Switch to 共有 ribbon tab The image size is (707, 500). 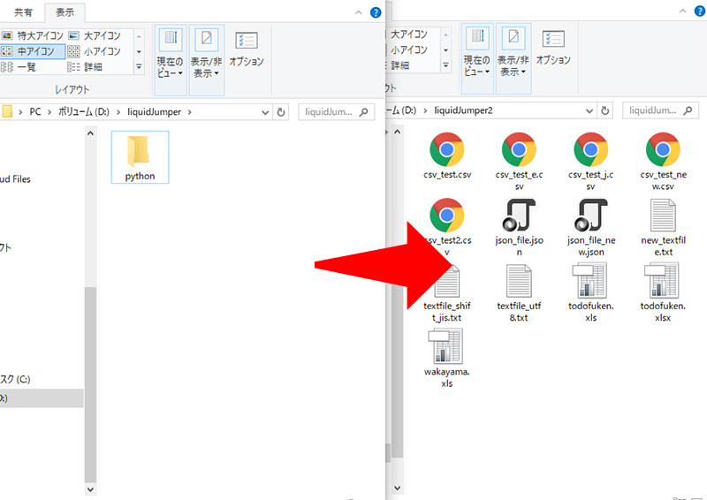pos(23,12)
